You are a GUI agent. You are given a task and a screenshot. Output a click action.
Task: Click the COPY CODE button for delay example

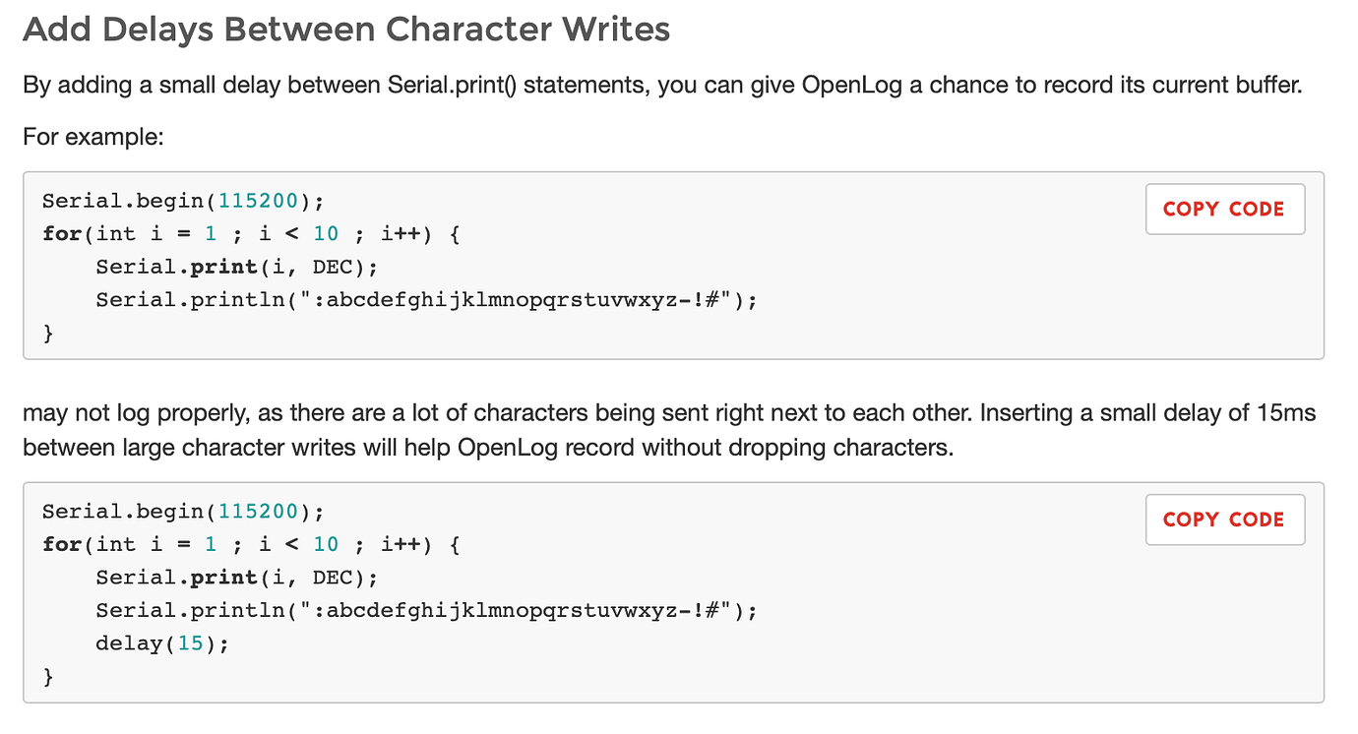click(1225, 520)
